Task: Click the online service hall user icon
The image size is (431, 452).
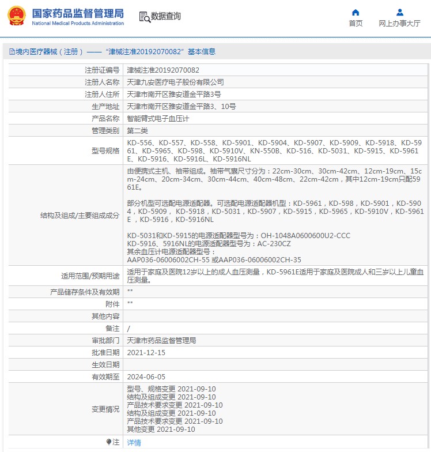Action: tap(400, 13)
